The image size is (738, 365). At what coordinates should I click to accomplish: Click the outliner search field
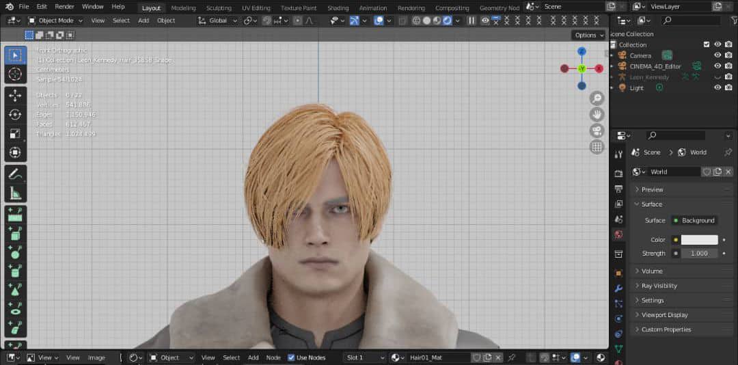pos(691,21)
